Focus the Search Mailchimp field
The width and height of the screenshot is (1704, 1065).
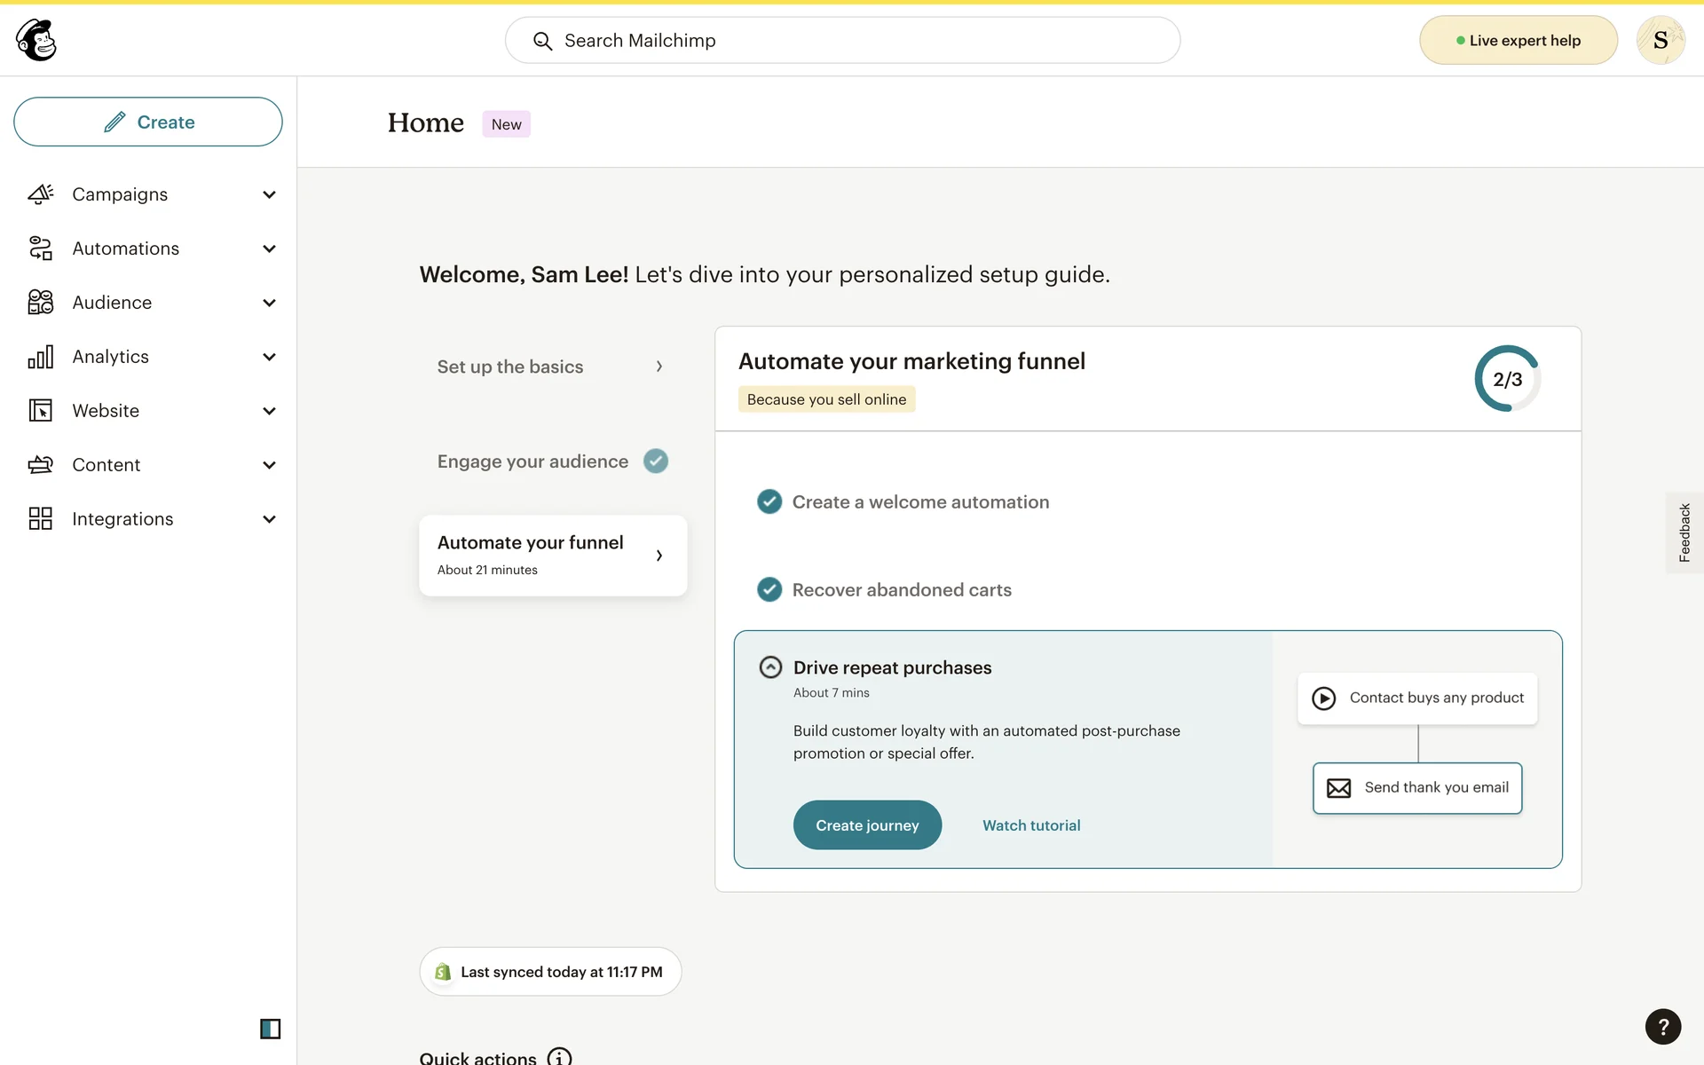pyautogui.click(x=841, y=41)
